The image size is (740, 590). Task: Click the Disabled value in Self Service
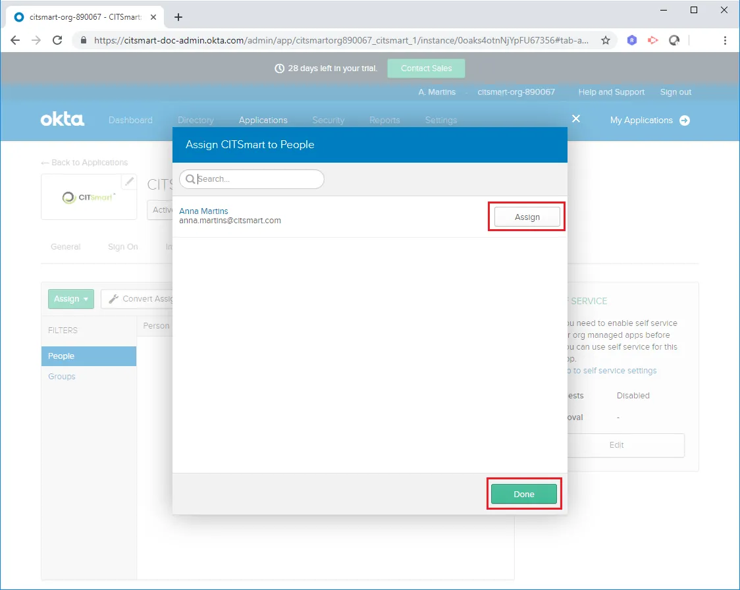click(x=633, y=396)
